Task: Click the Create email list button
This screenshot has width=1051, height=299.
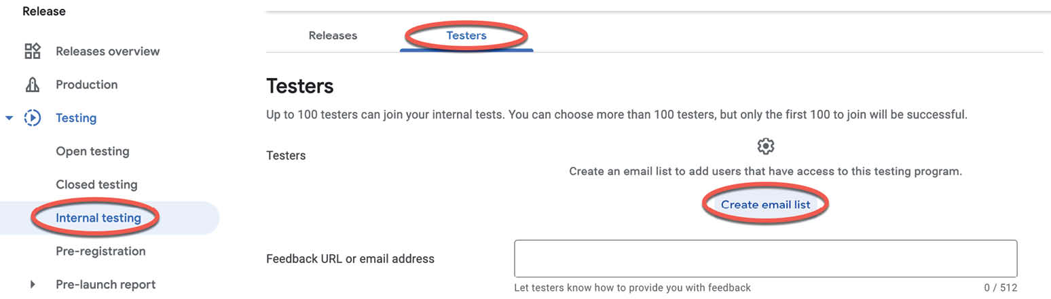Action: 765,204
